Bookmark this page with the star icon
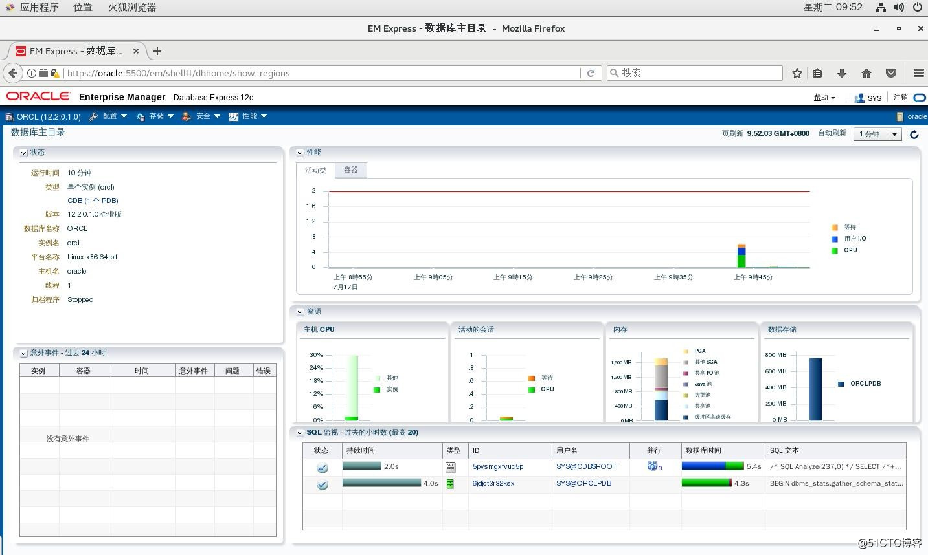Image resolution: width=928 pixels, height=555 pixels. 797,73
